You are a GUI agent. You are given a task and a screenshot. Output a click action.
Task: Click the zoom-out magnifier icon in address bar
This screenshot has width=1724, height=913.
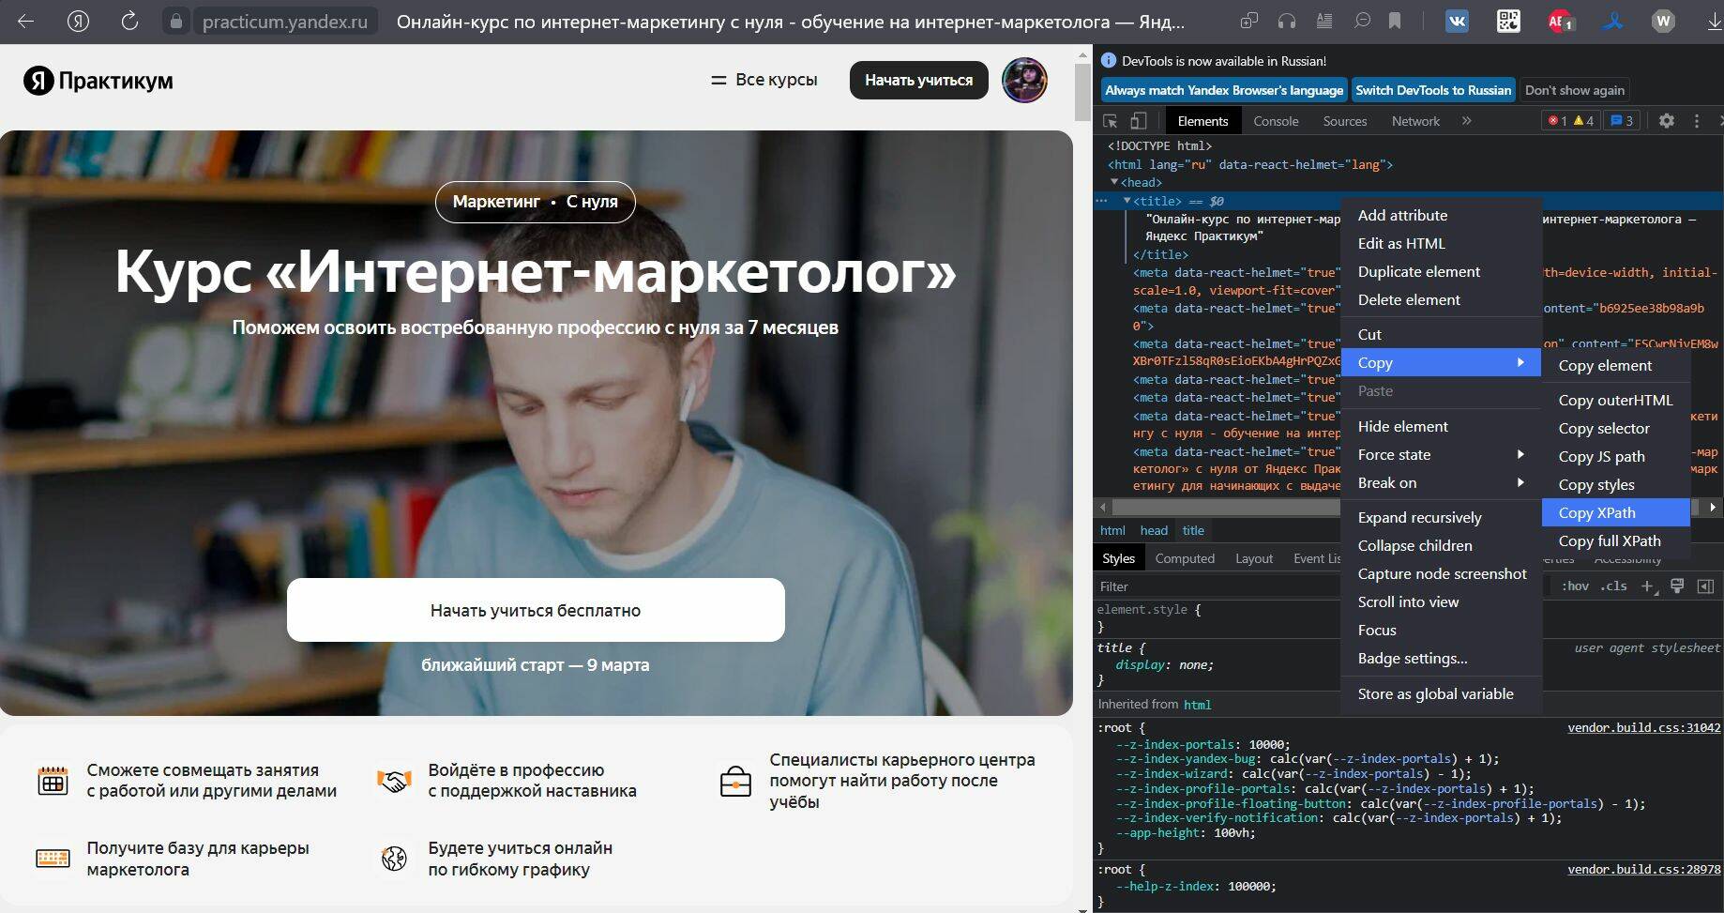[1362, 21]
